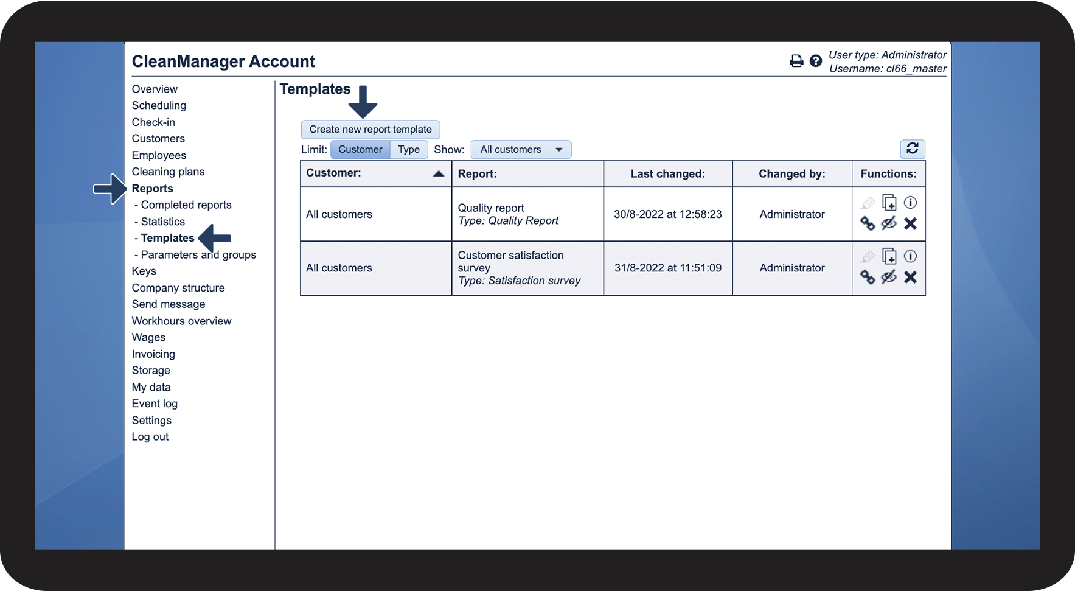Open Overview in the sidebar
The height and width of the screenshot is (591, 1075).
tap(155, 89)
